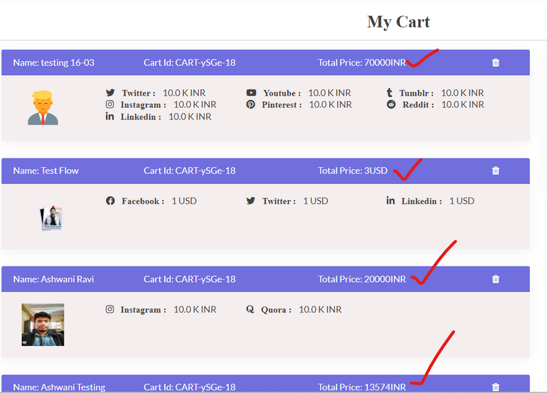Image resolution: width=547 pixels, height=393 pixels.
Task: Click the Linkedin icon in Test Flow
Action: [390, 201]
